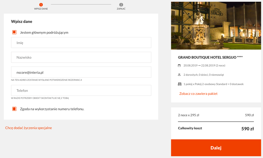Click the date range 20.08.2019 to 22.08.2019

204,65
